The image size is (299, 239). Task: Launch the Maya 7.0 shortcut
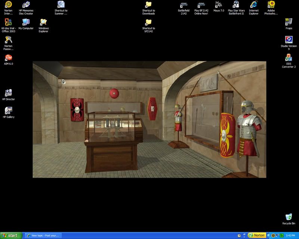219,6
